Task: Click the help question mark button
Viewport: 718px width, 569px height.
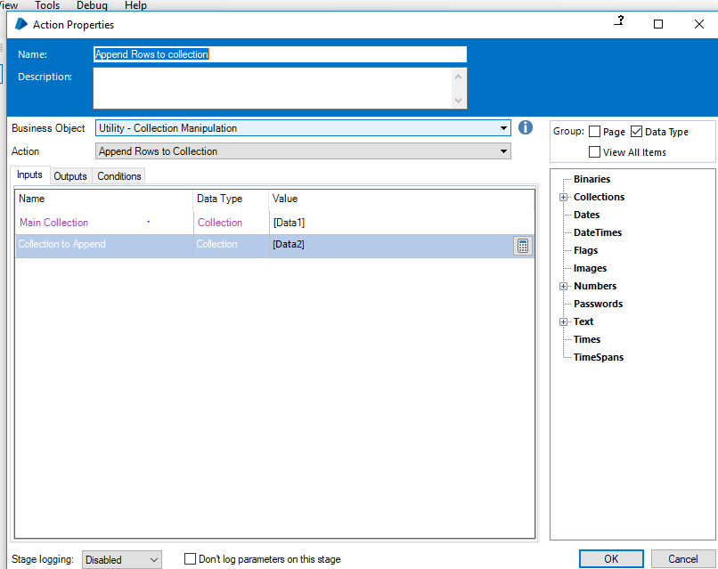Action: coord(618,23)
